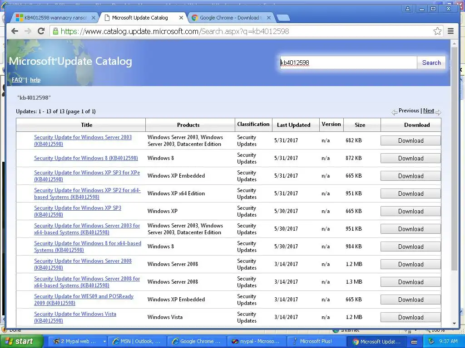Open the Chrome hamburger menu
This screenshot has width=465, height=348.
[450, 31]
